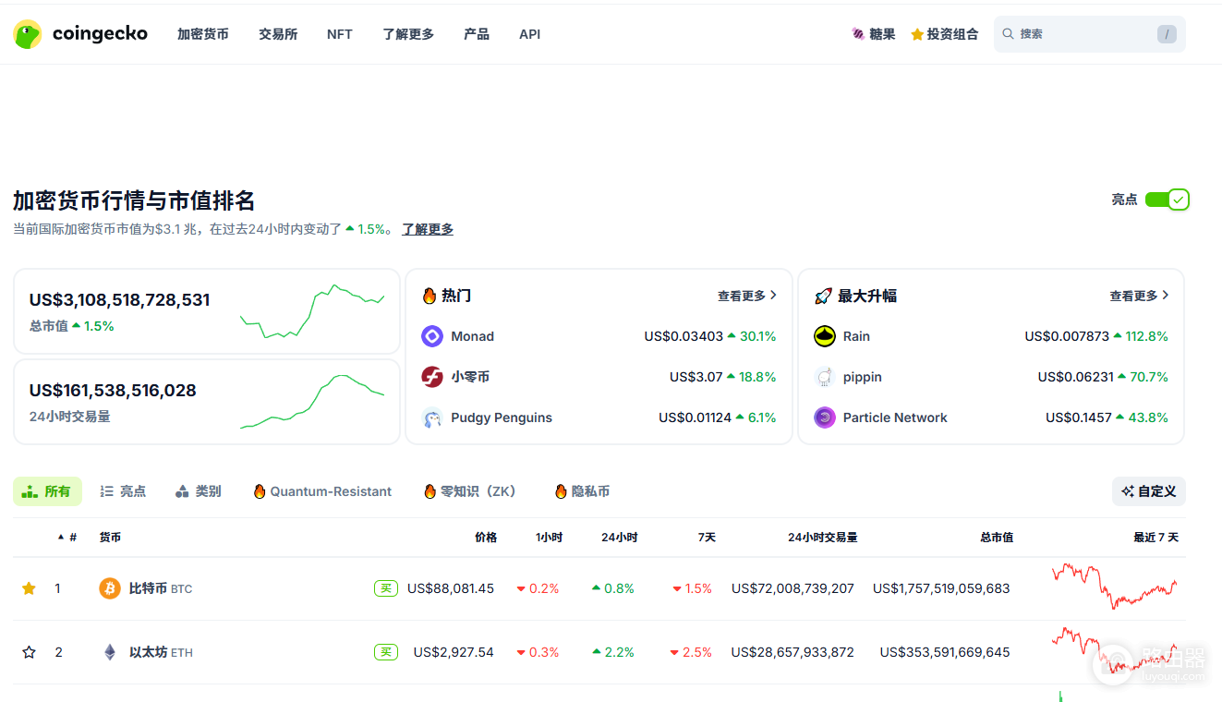
Task: Click the portfolio star icon in header
Action: pyautogui.click(x=917, y=34)
